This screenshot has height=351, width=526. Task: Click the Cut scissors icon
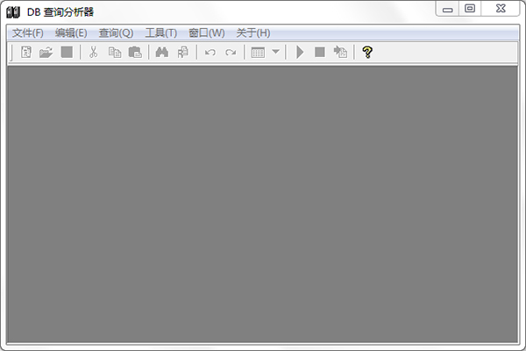pos(93,53)
